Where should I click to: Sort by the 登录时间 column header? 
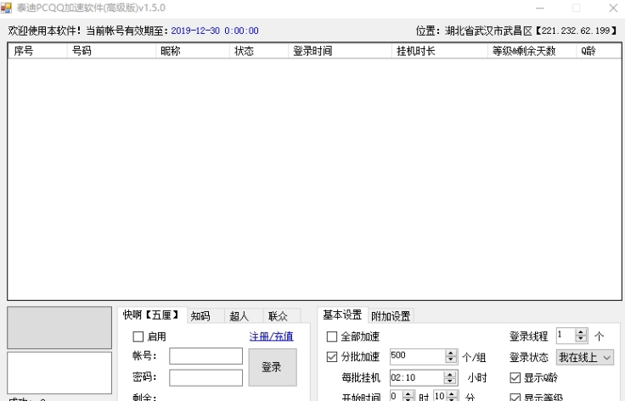click(x=340, y=51)
